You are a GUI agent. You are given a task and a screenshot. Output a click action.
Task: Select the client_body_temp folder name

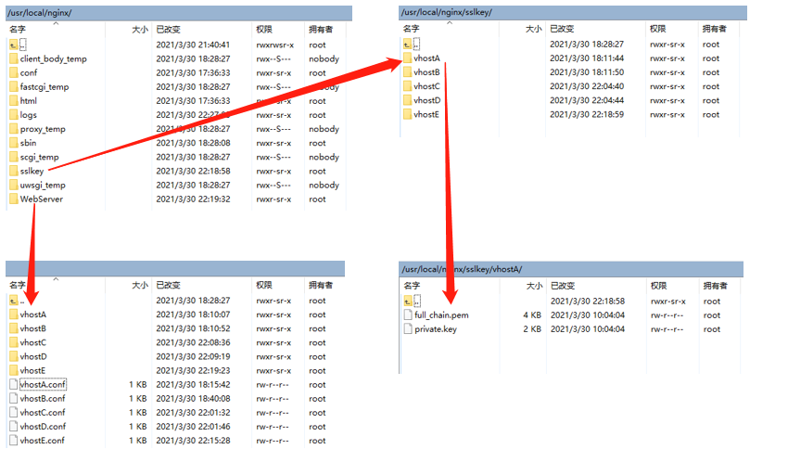53,58
